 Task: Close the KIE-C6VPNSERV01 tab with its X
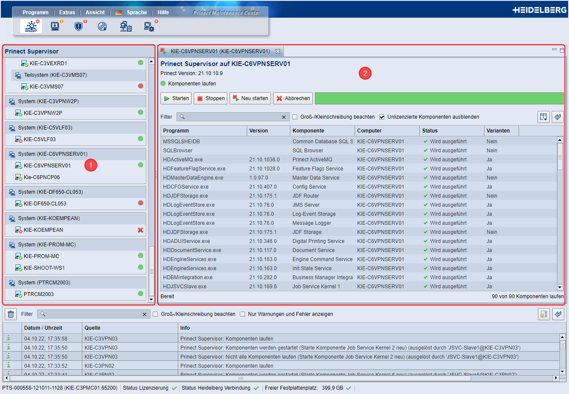[278, 51]
